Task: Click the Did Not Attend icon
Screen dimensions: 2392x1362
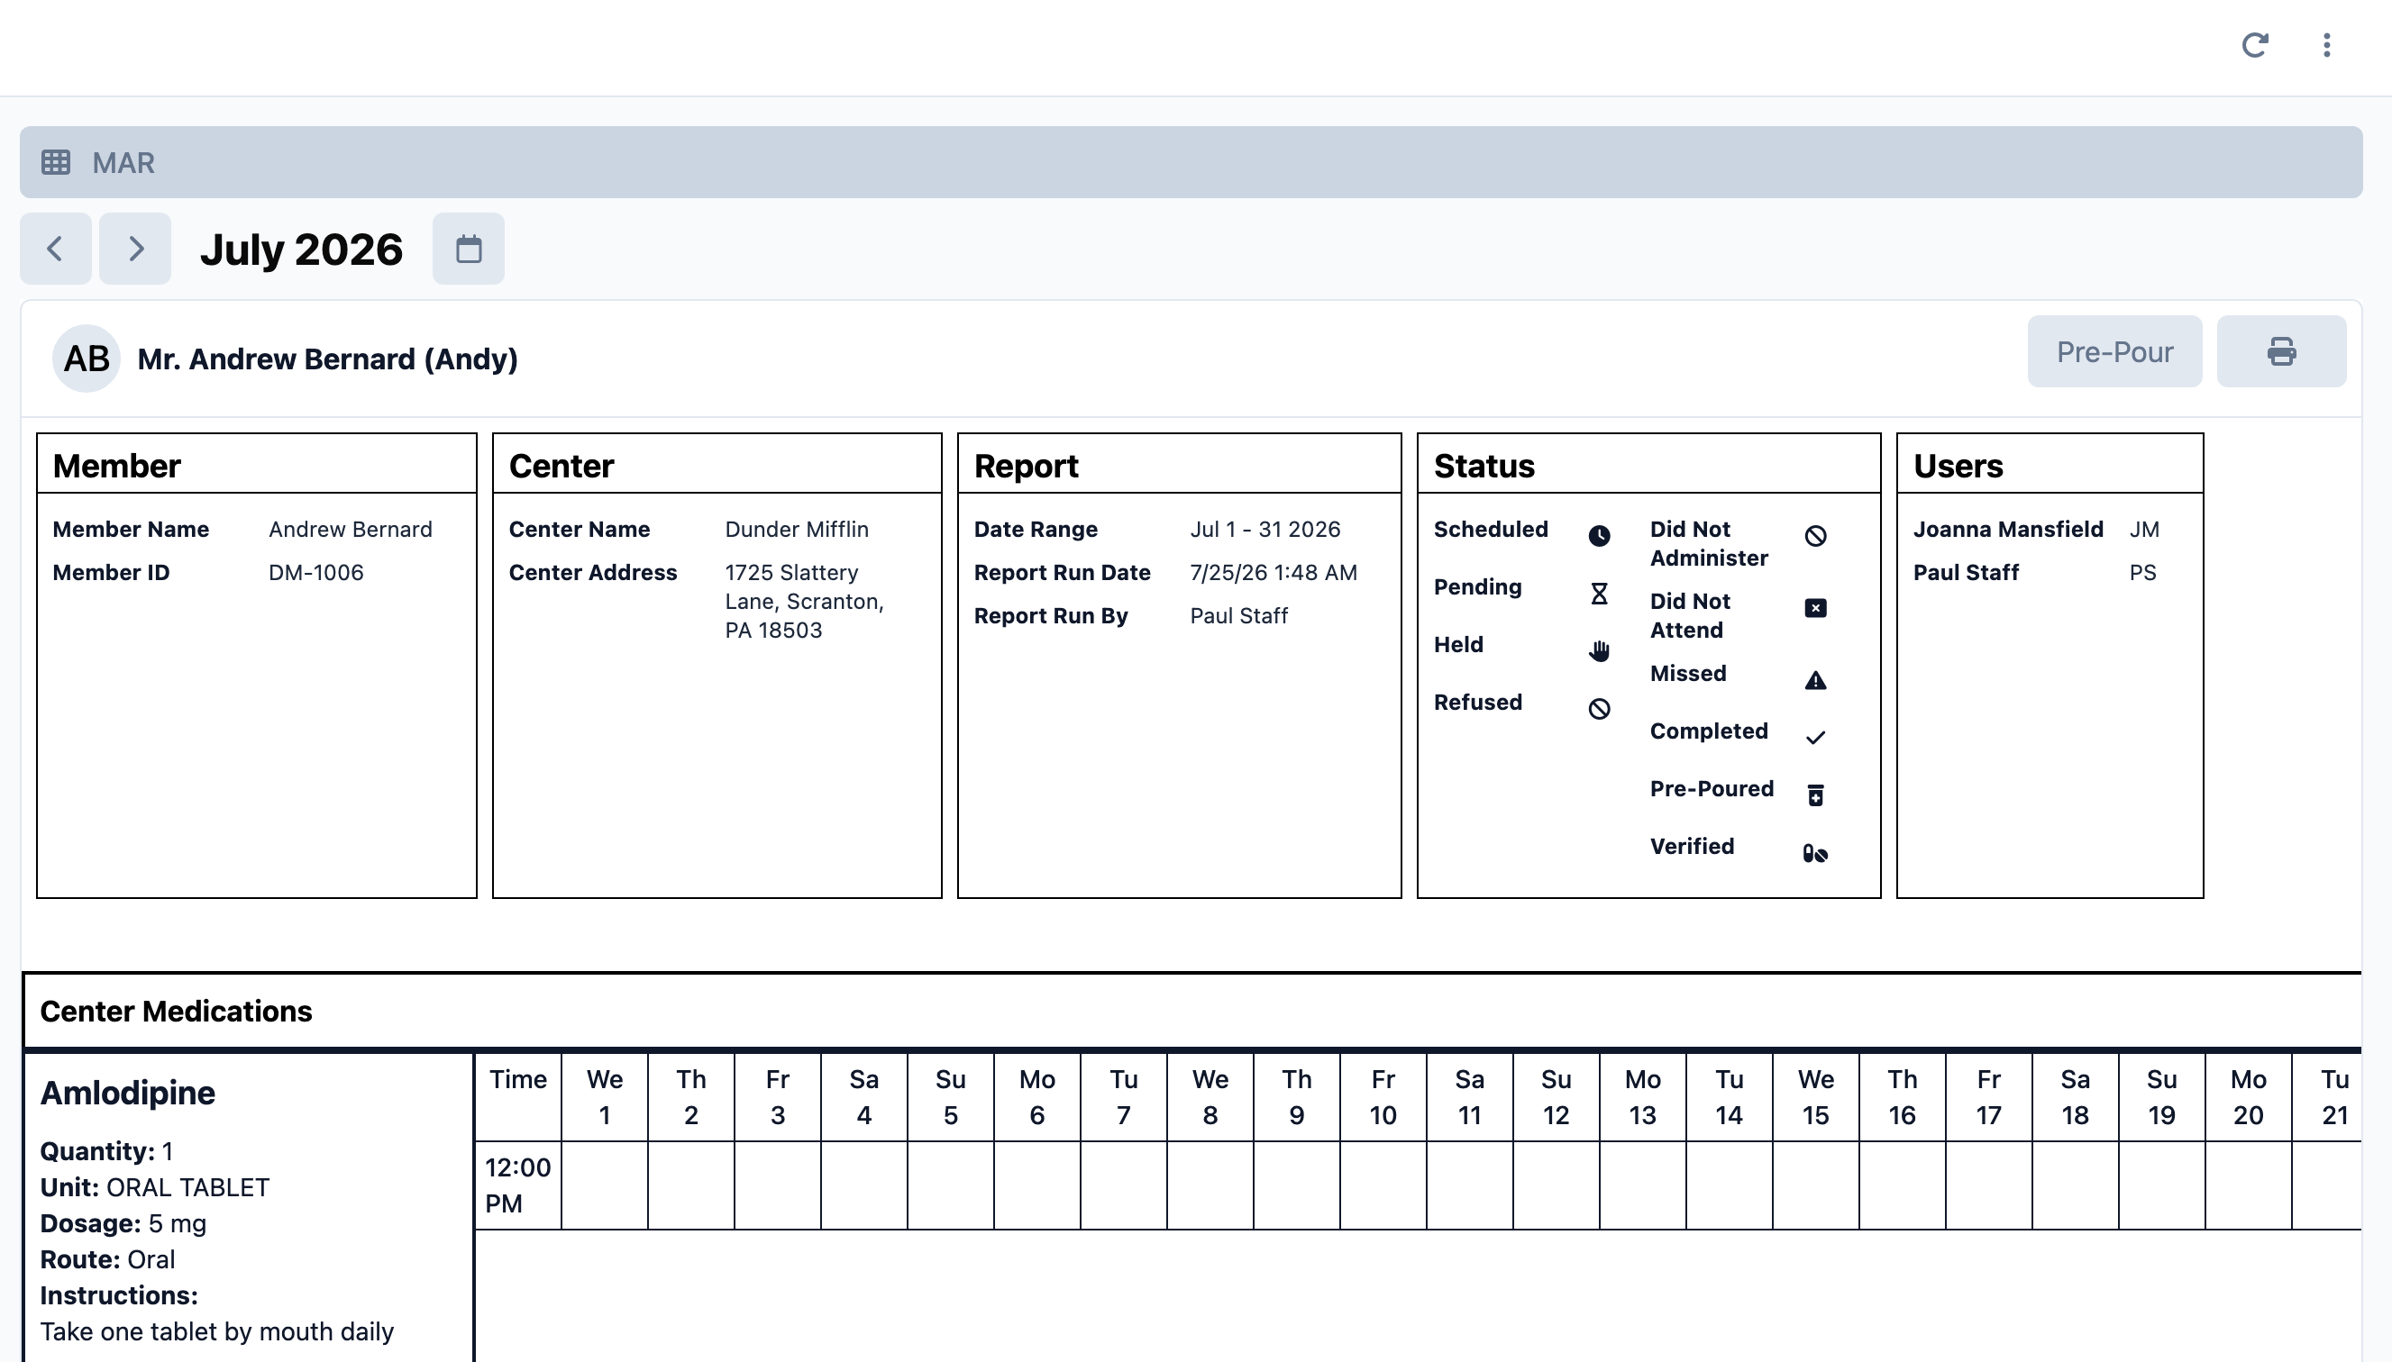Action: [x=1815, y=608]
